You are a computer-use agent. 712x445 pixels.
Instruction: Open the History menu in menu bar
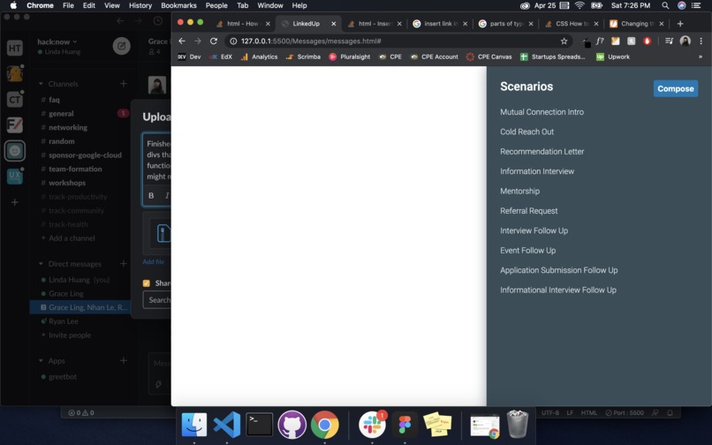(140, 5)
